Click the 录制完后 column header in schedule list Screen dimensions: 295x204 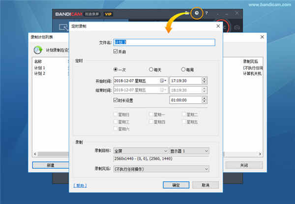(x=250, y=61)
